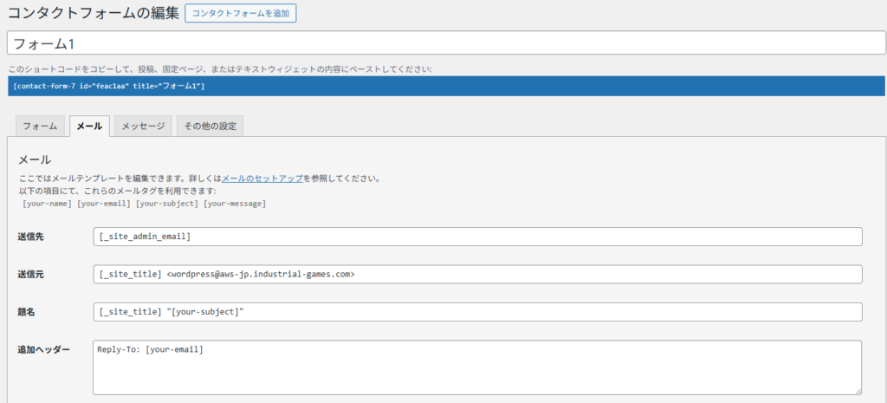887x403 pixels.
Task: Focus the 送信先 input with [_site_admin_email]
Action: coord(476,237)
